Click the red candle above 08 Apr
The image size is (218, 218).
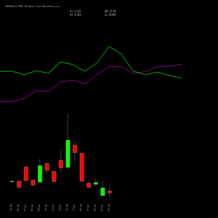[33, 183]
